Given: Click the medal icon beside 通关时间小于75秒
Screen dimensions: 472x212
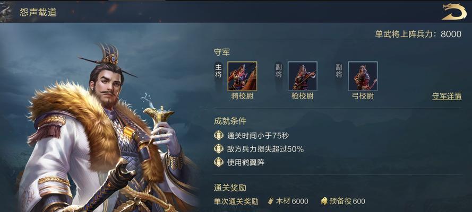Looking at the screenshot, I should 219,136.
